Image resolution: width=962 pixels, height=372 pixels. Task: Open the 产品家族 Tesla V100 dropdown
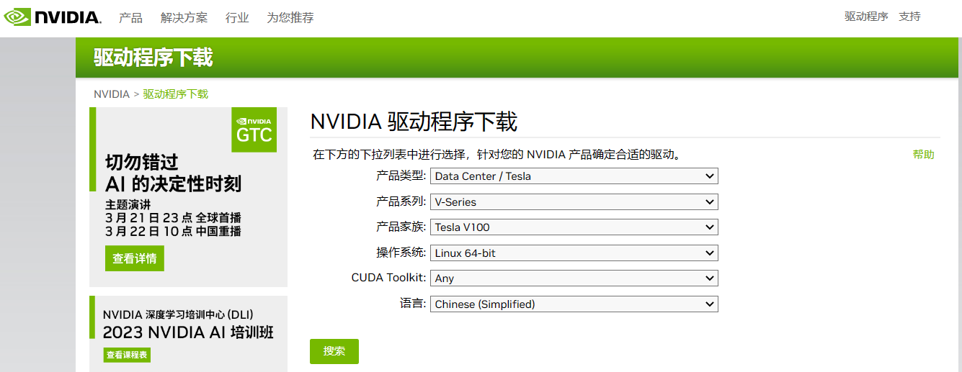[574, 227]
